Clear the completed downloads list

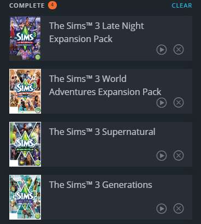coord(182,5)
